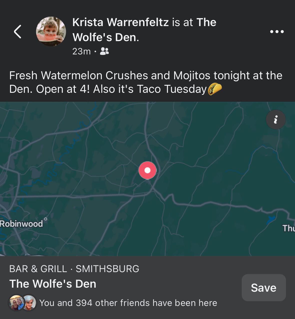Screen dimensions: 295x319
Task: Open The Wolfe's Den link in header
Action: (144, 30)
